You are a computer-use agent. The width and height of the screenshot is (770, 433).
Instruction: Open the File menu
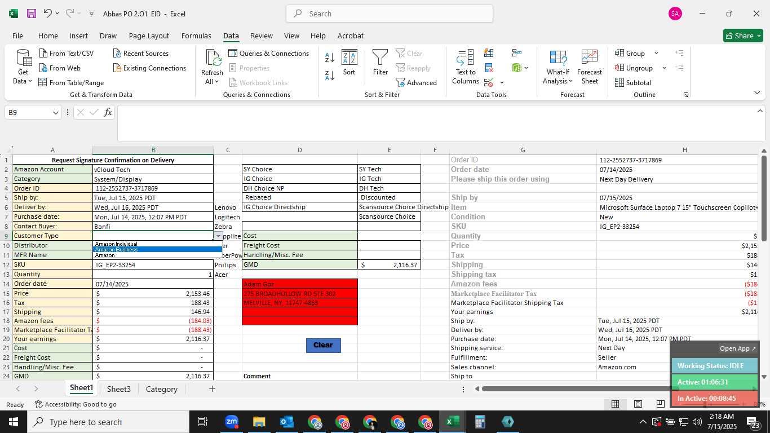point(17,36)
